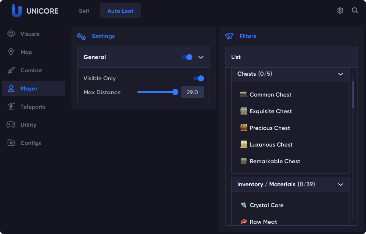Disable the Visible Only toggle
366x234 pixels.
pyautogui.click(x=199, y=78)
